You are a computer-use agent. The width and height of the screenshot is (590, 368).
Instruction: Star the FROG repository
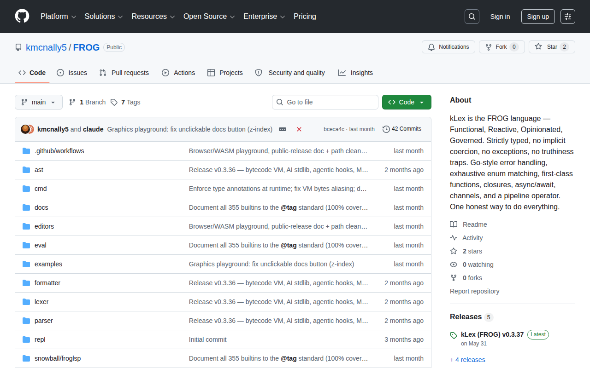[552, 47]
